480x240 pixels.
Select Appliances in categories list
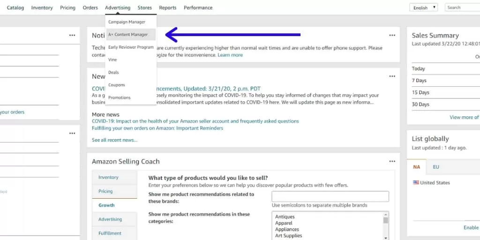pos(287,229)
